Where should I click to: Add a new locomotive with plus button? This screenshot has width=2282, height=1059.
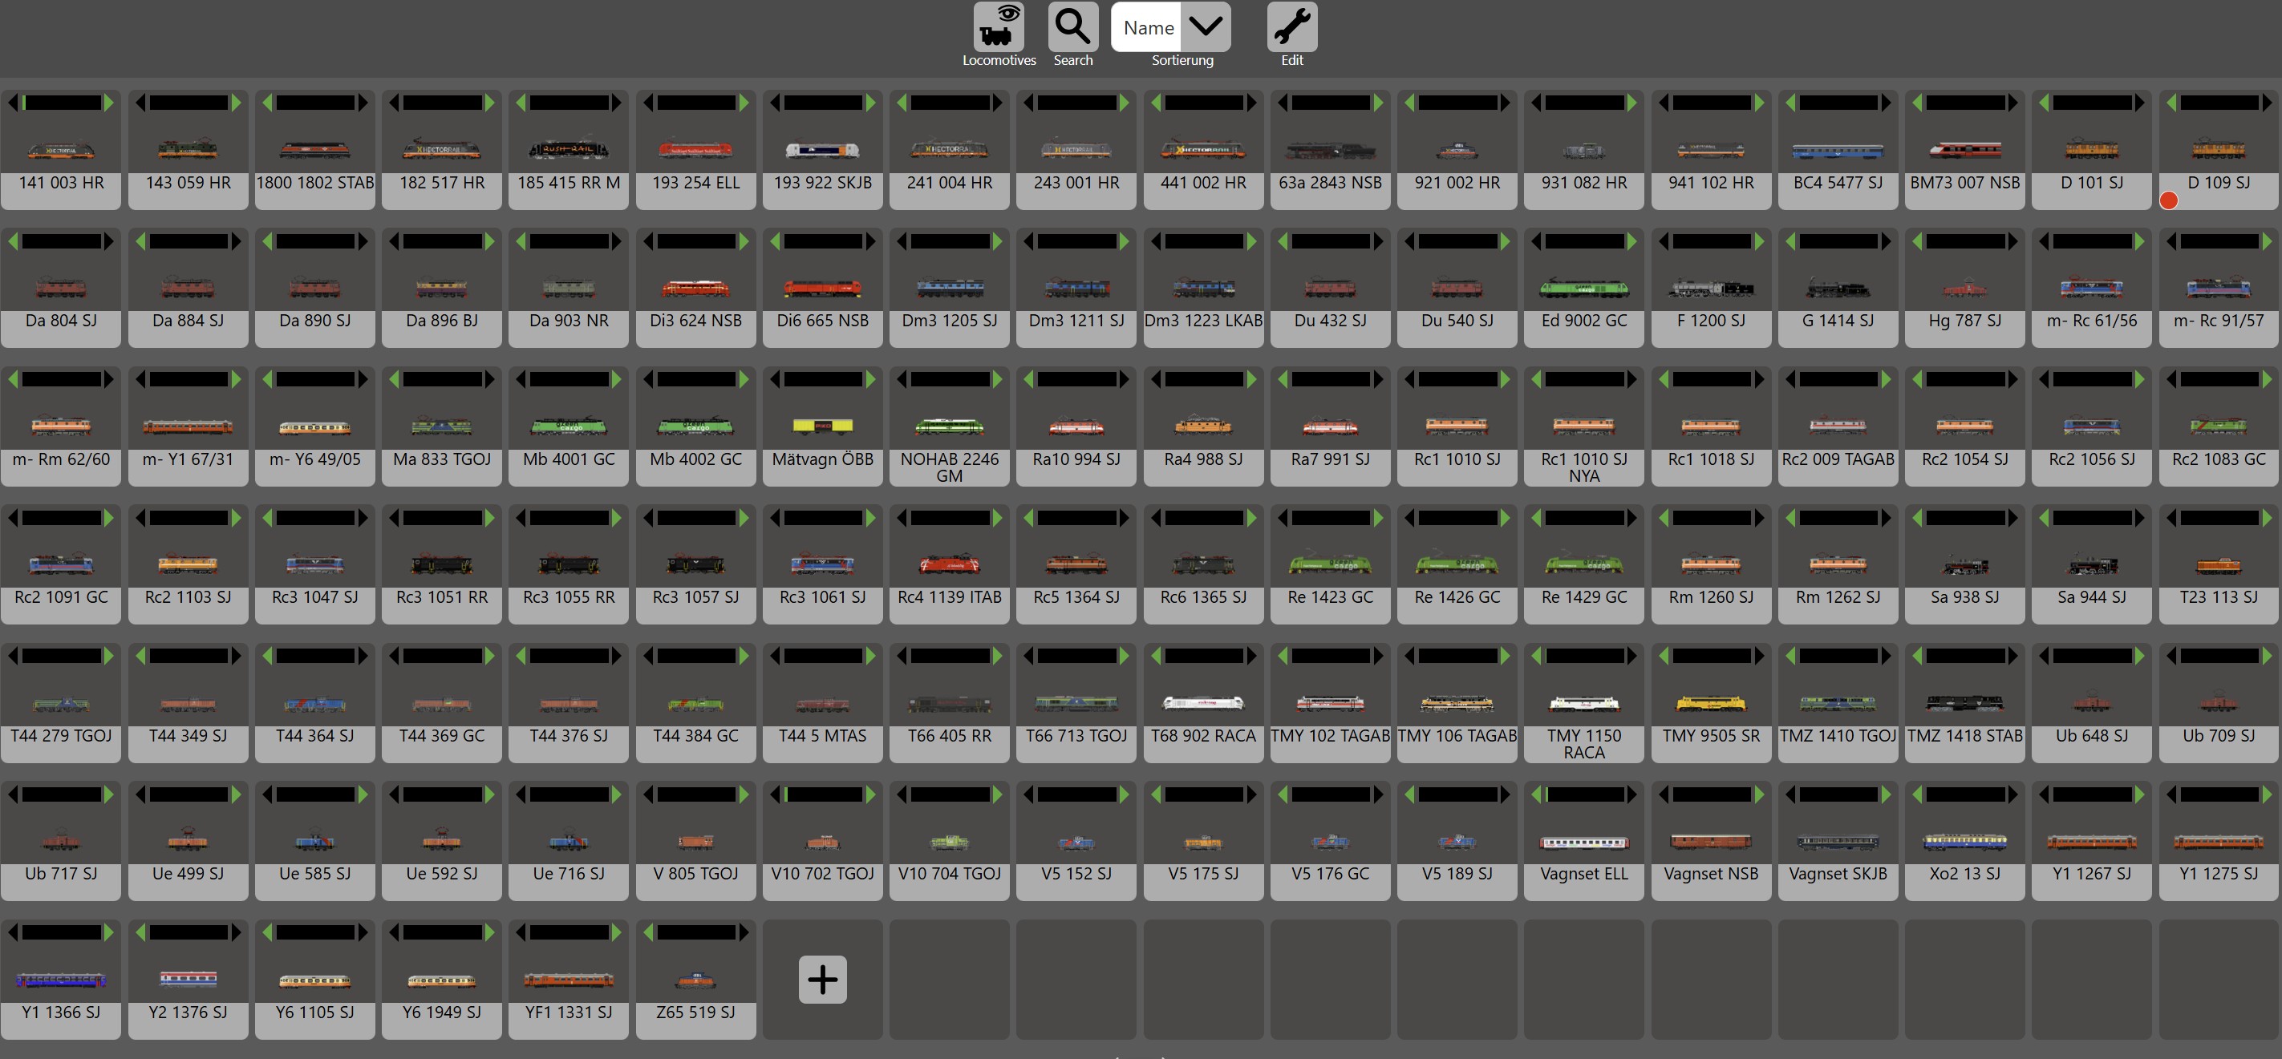point(822,980)
